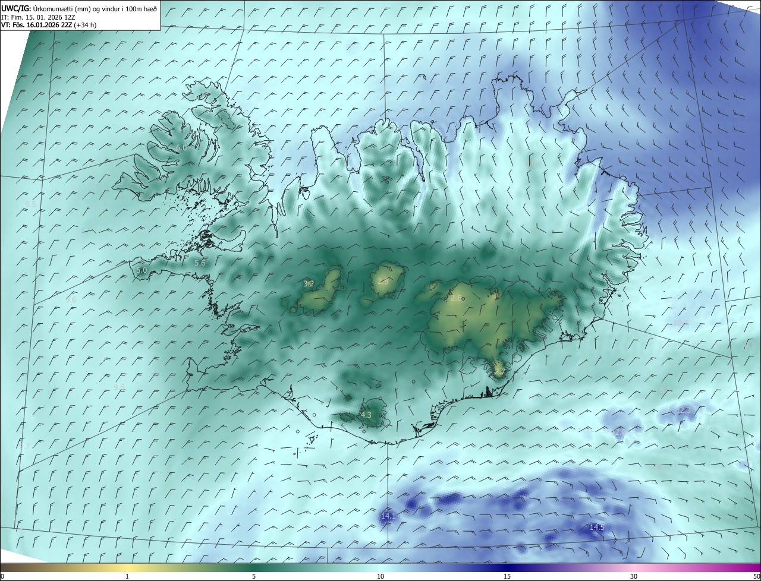This screenshot has width=761, height=581.
Task: Click the 50 tick on the color scale
Action: (x=756, y=576)
